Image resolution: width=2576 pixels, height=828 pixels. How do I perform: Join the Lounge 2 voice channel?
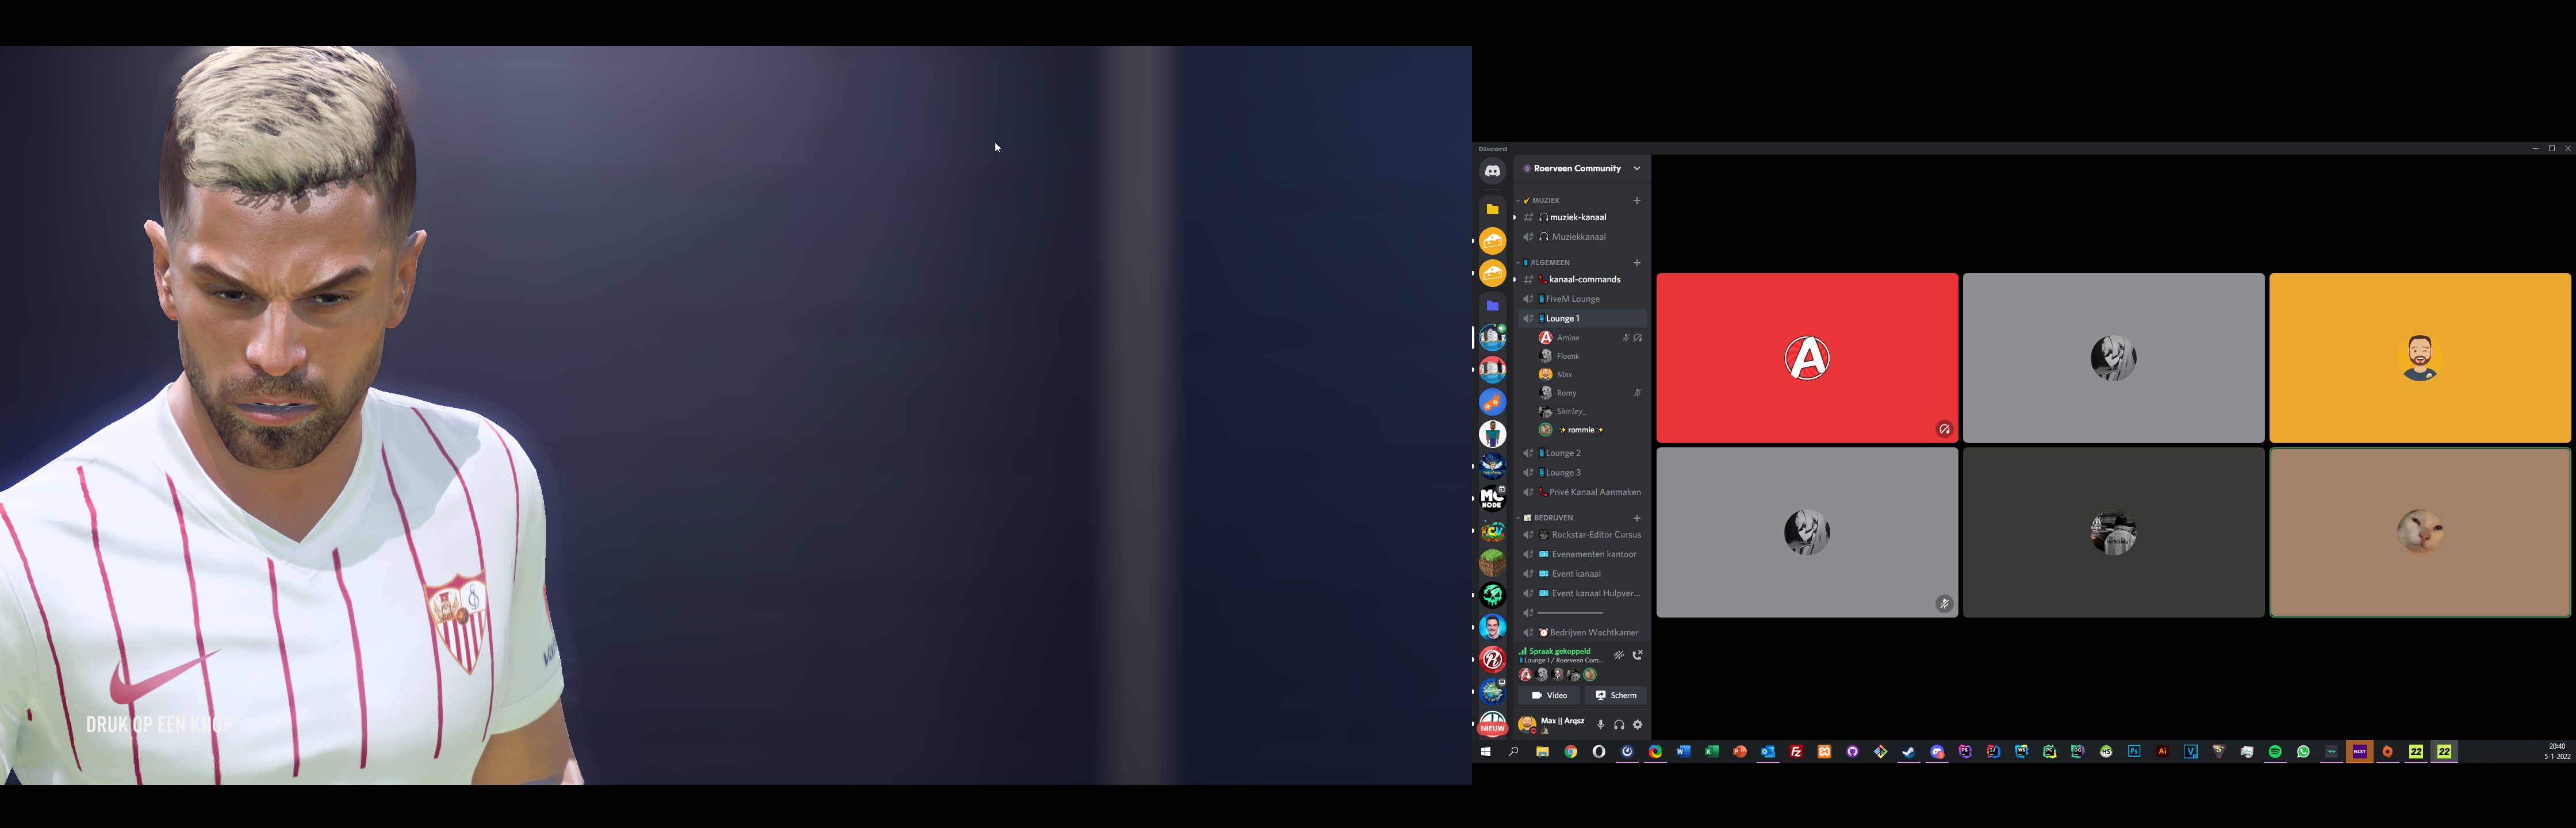tap(1565, 454)
